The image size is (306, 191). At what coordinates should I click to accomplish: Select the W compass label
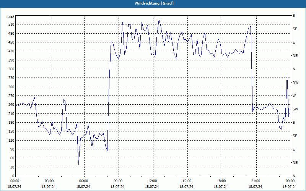tap(294, 96)
